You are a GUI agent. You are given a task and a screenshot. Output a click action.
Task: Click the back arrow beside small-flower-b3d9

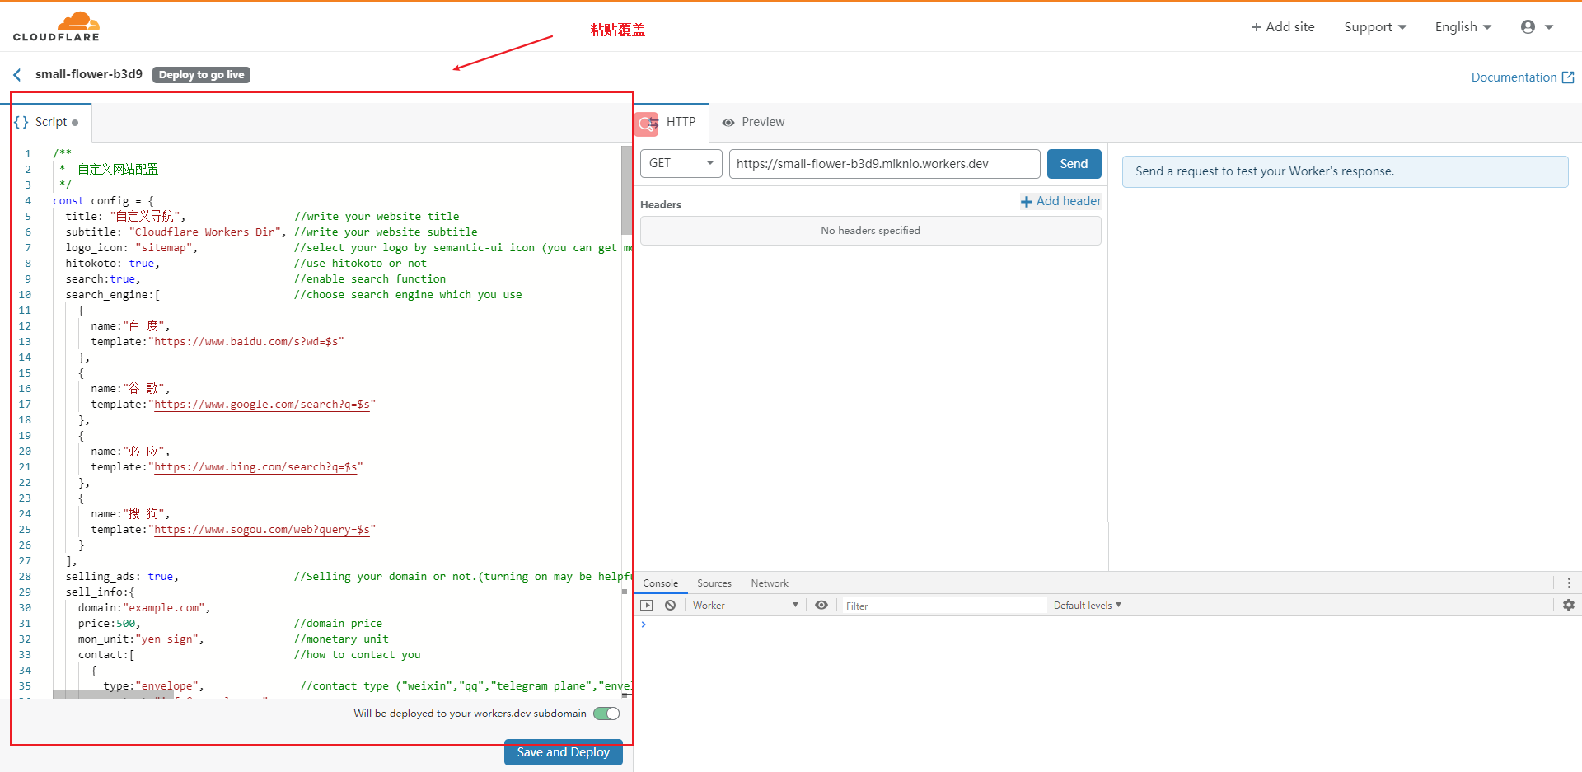(17, 75)
